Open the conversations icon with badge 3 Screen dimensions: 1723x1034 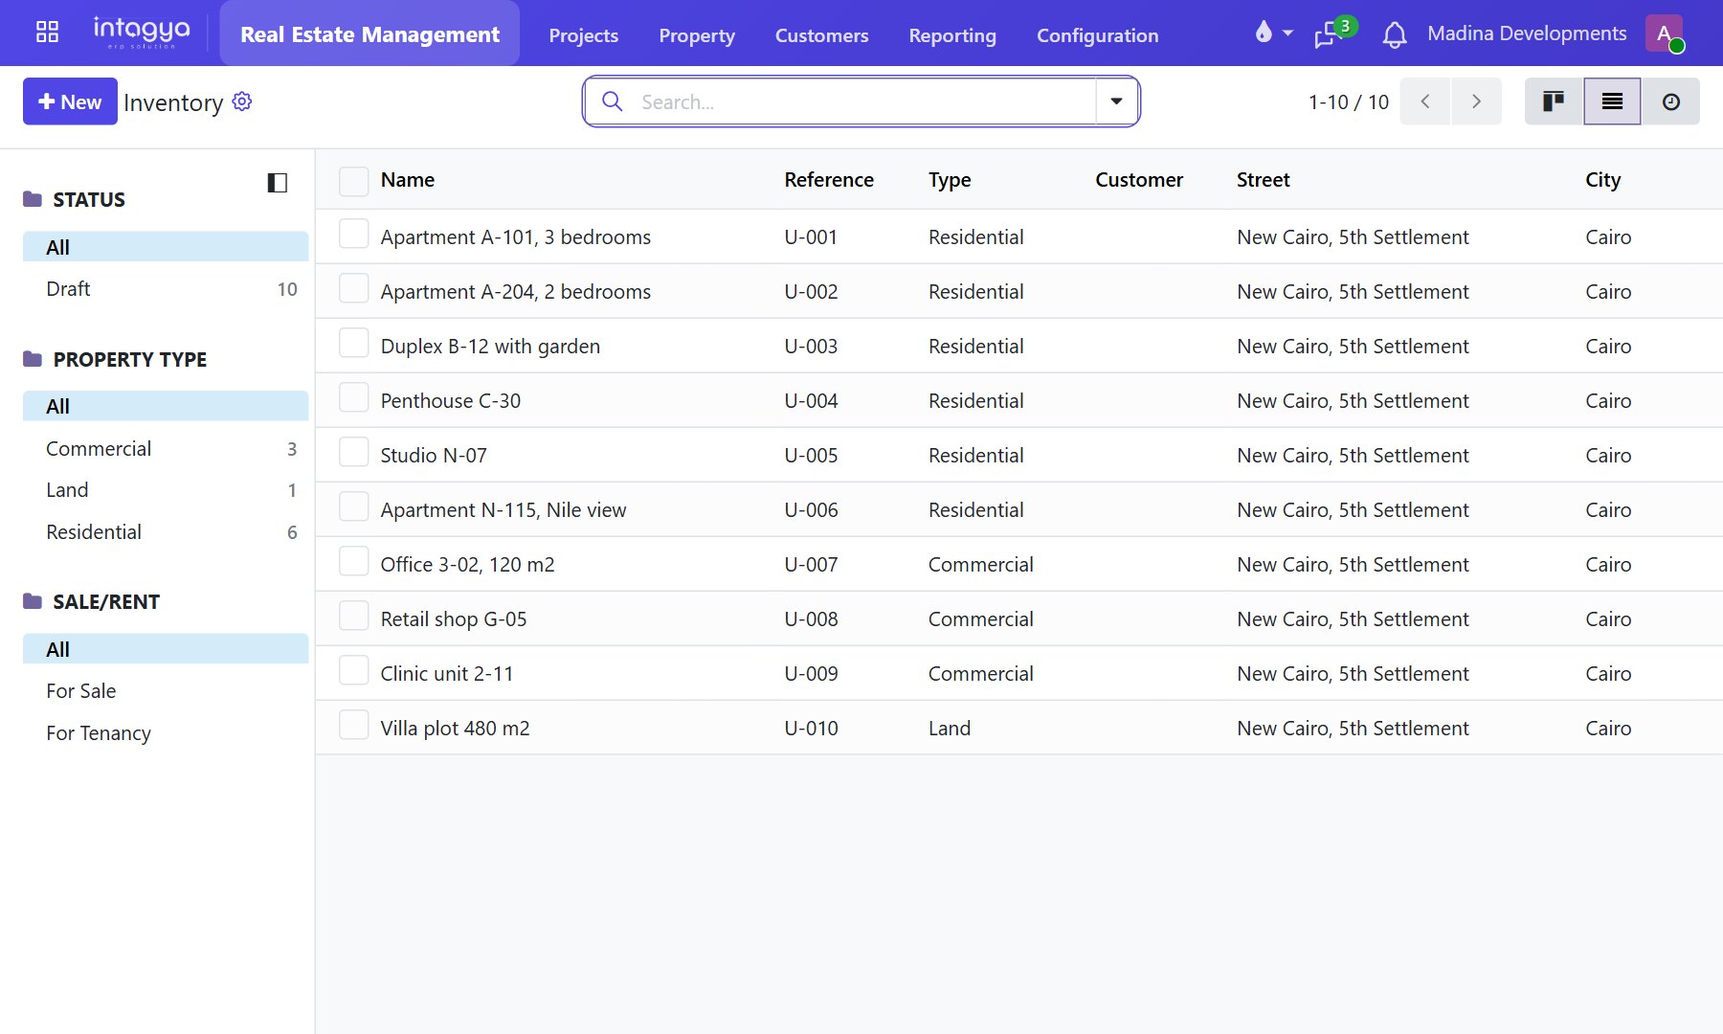[1328, 34]
